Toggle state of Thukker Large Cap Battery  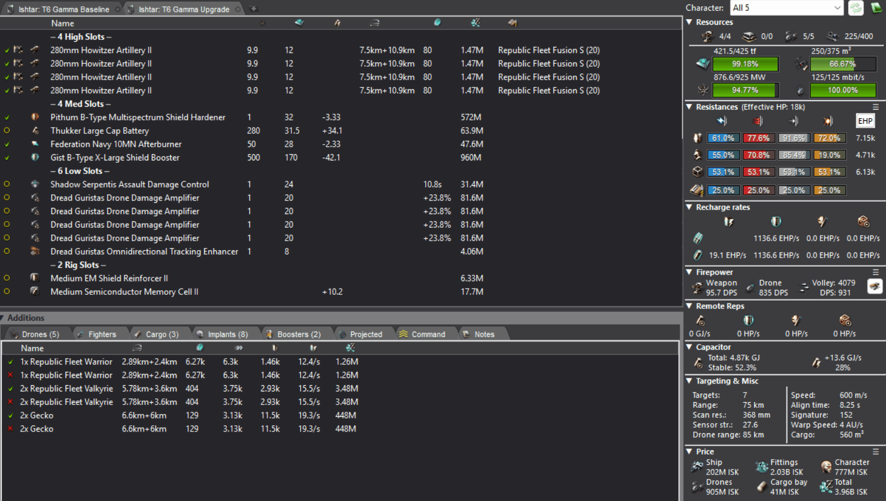click(x=7, y=130)
